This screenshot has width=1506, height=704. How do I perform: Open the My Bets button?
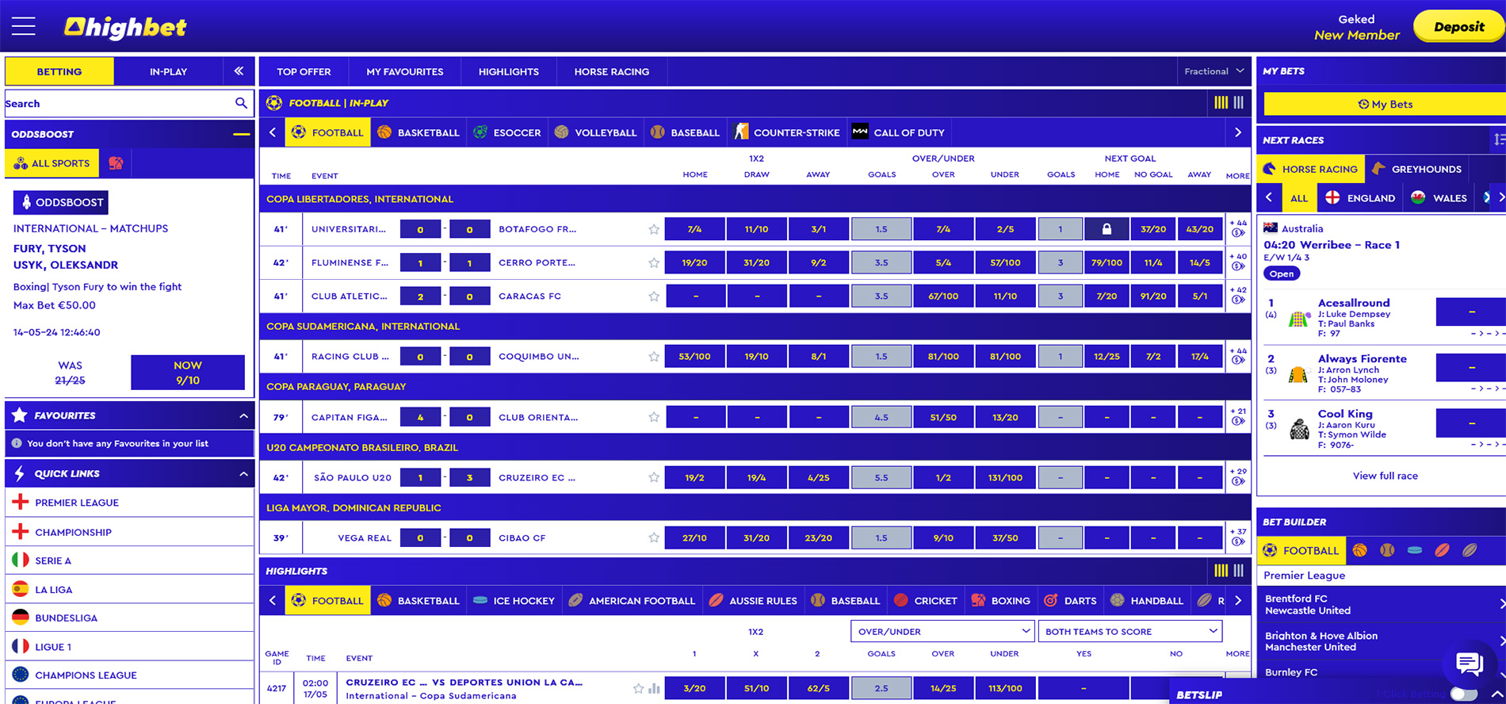[x=1385, y=104]
